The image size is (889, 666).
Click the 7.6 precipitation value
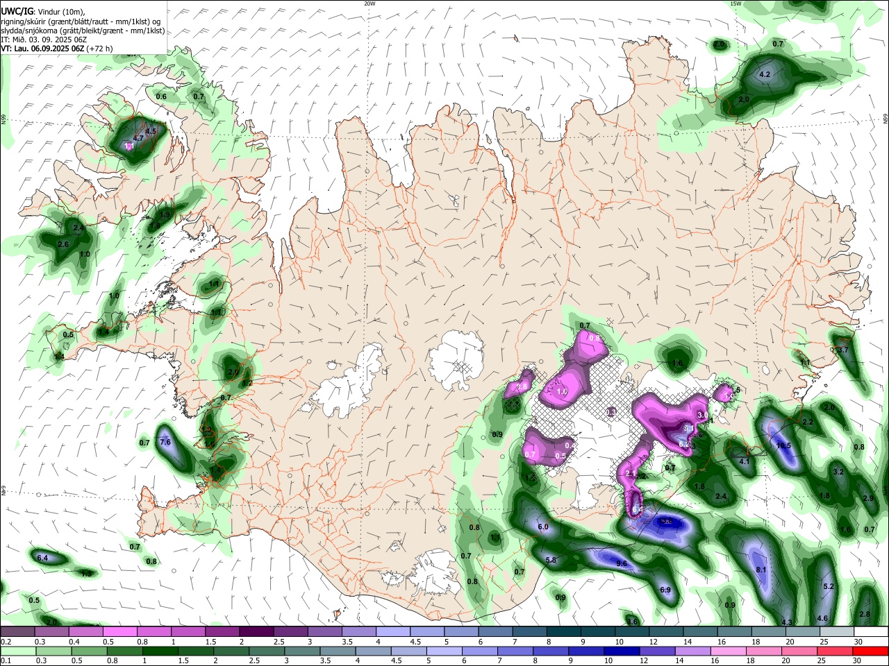pos(165,442)
